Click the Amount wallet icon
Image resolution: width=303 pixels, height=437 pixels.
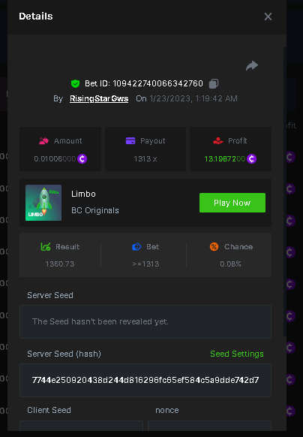point(43,140)
